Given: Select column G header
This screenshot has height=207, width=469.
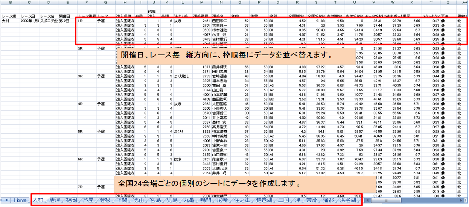Looking at the screenshot, I should point(106,3).
